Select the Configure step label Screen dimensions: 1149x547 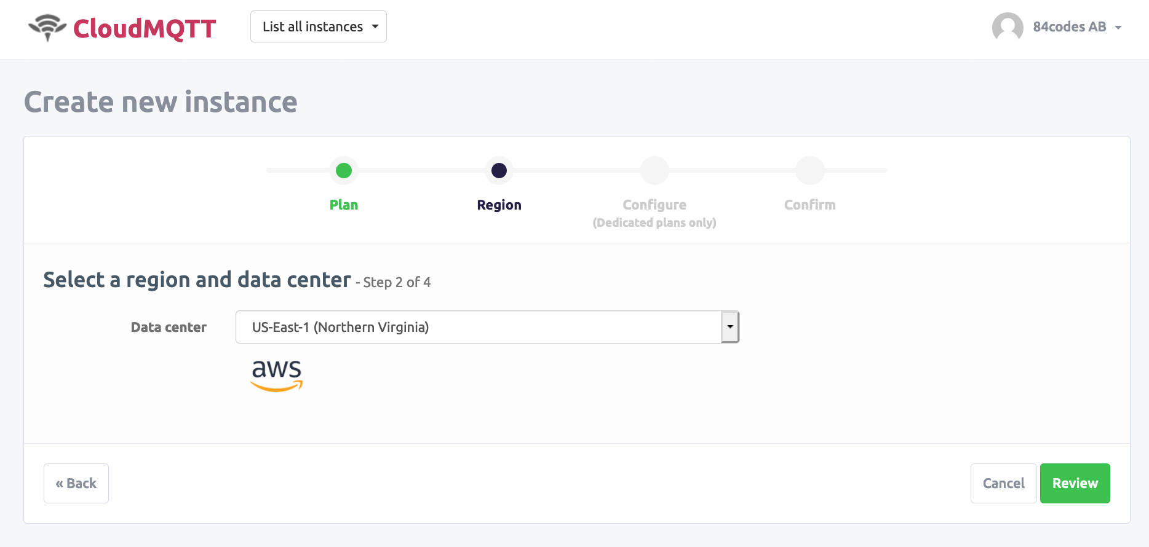point(654,205)
